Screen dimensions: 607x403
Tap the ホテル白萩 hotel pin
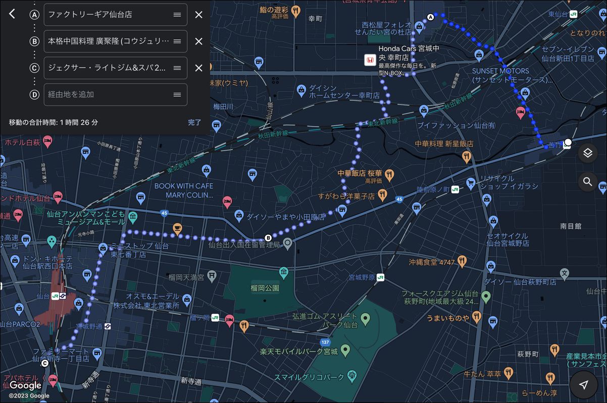click(47, 141)
